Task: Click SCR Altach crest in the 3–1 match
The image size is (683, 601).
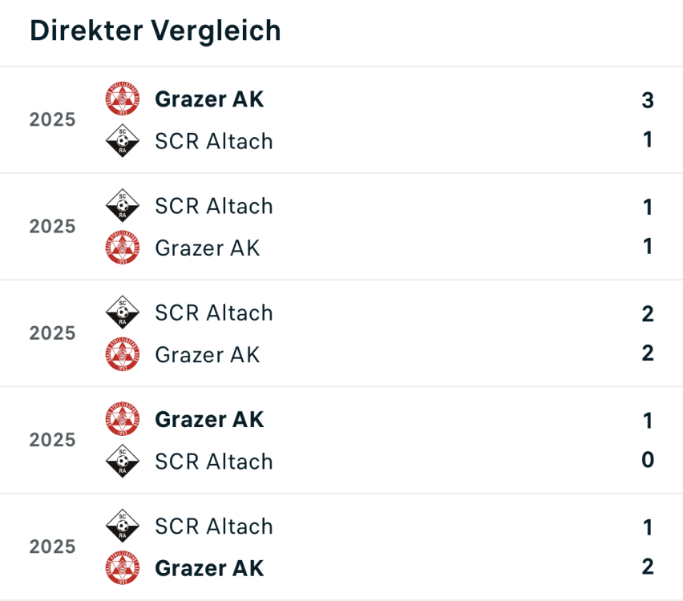Action: point(123,141)
